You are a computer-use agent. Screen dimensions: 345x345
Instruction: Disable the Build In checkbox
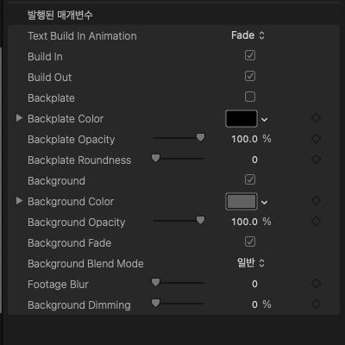click(250, 55)
